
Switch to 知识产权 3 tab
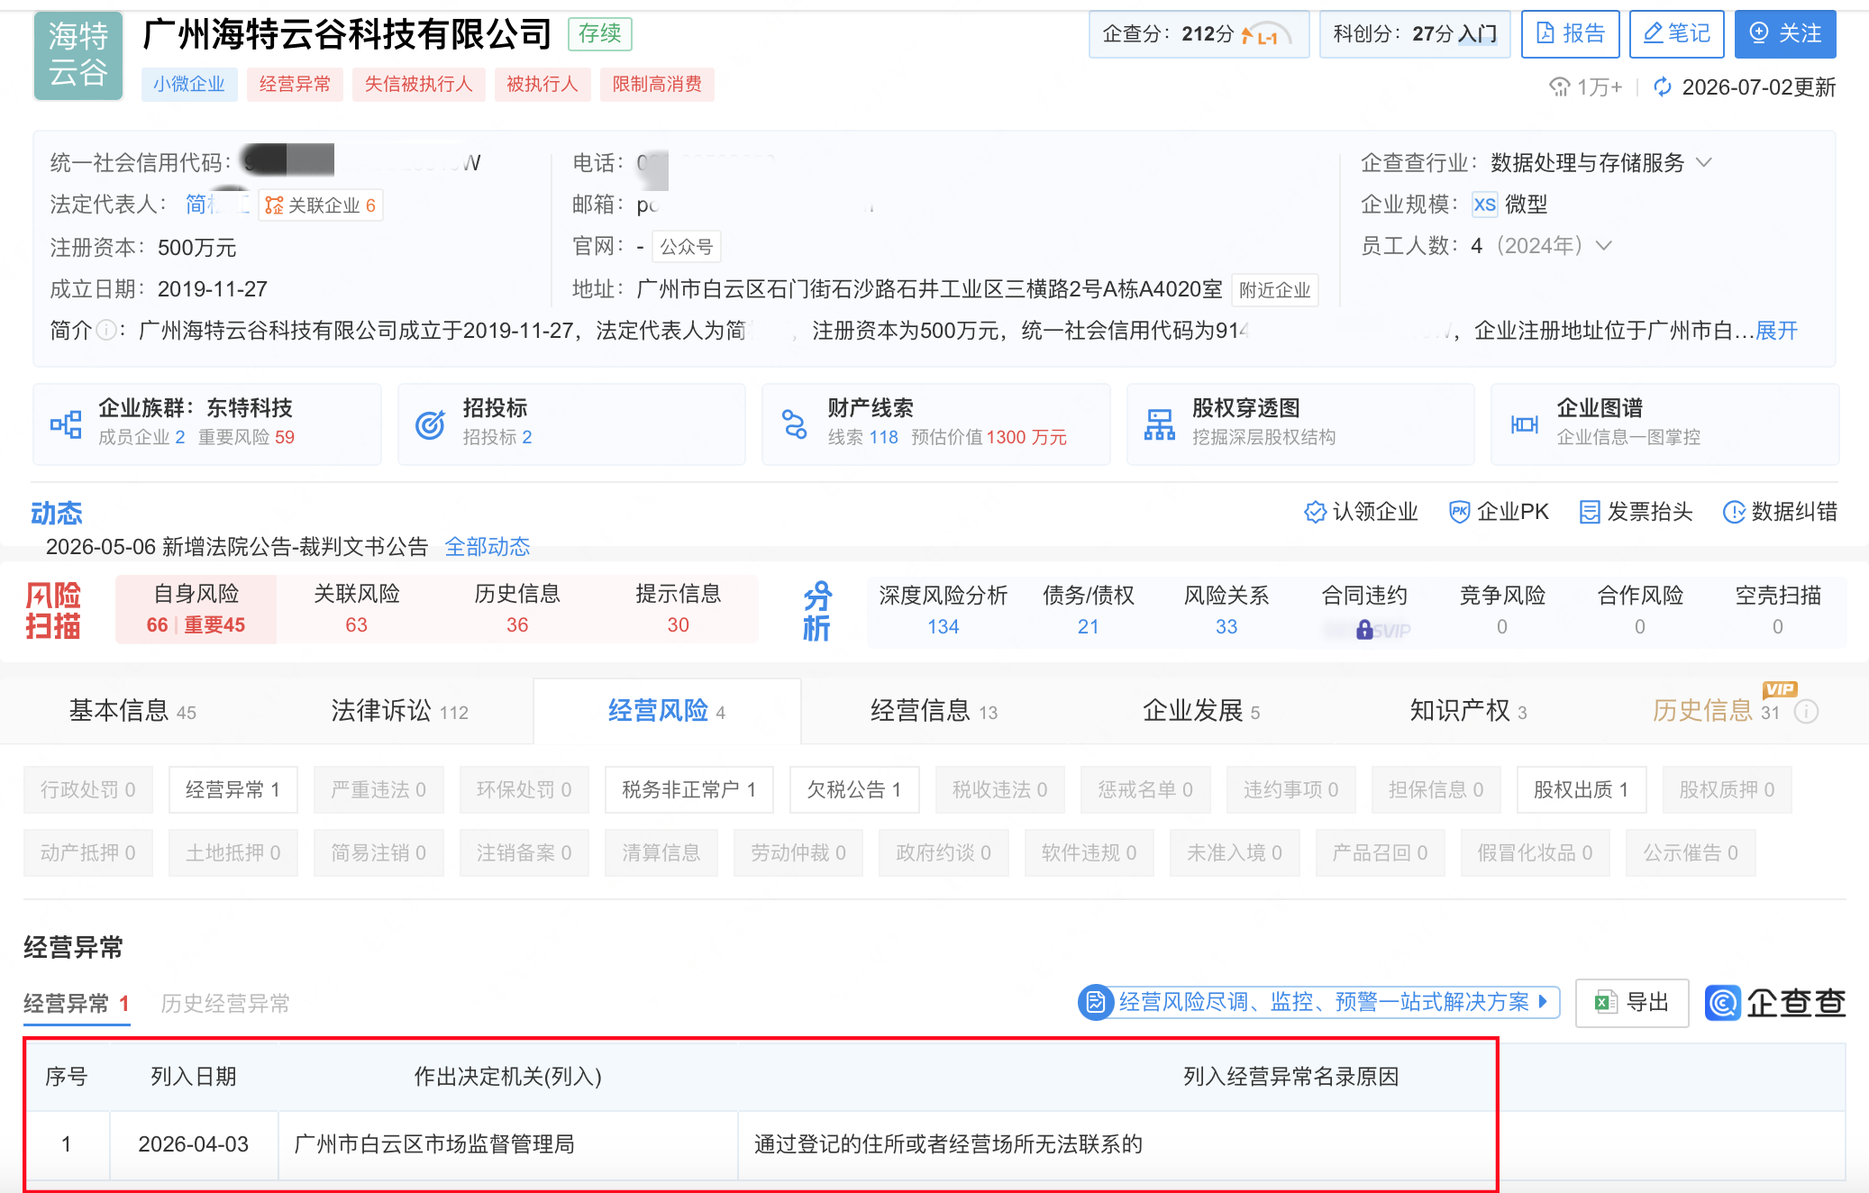point(1468,711)
